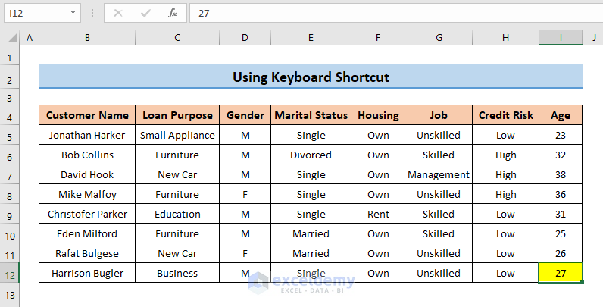Viewport: 603px width, 307px height.
Task: Select the Education loan purpose cell
Action: [177, 214]
